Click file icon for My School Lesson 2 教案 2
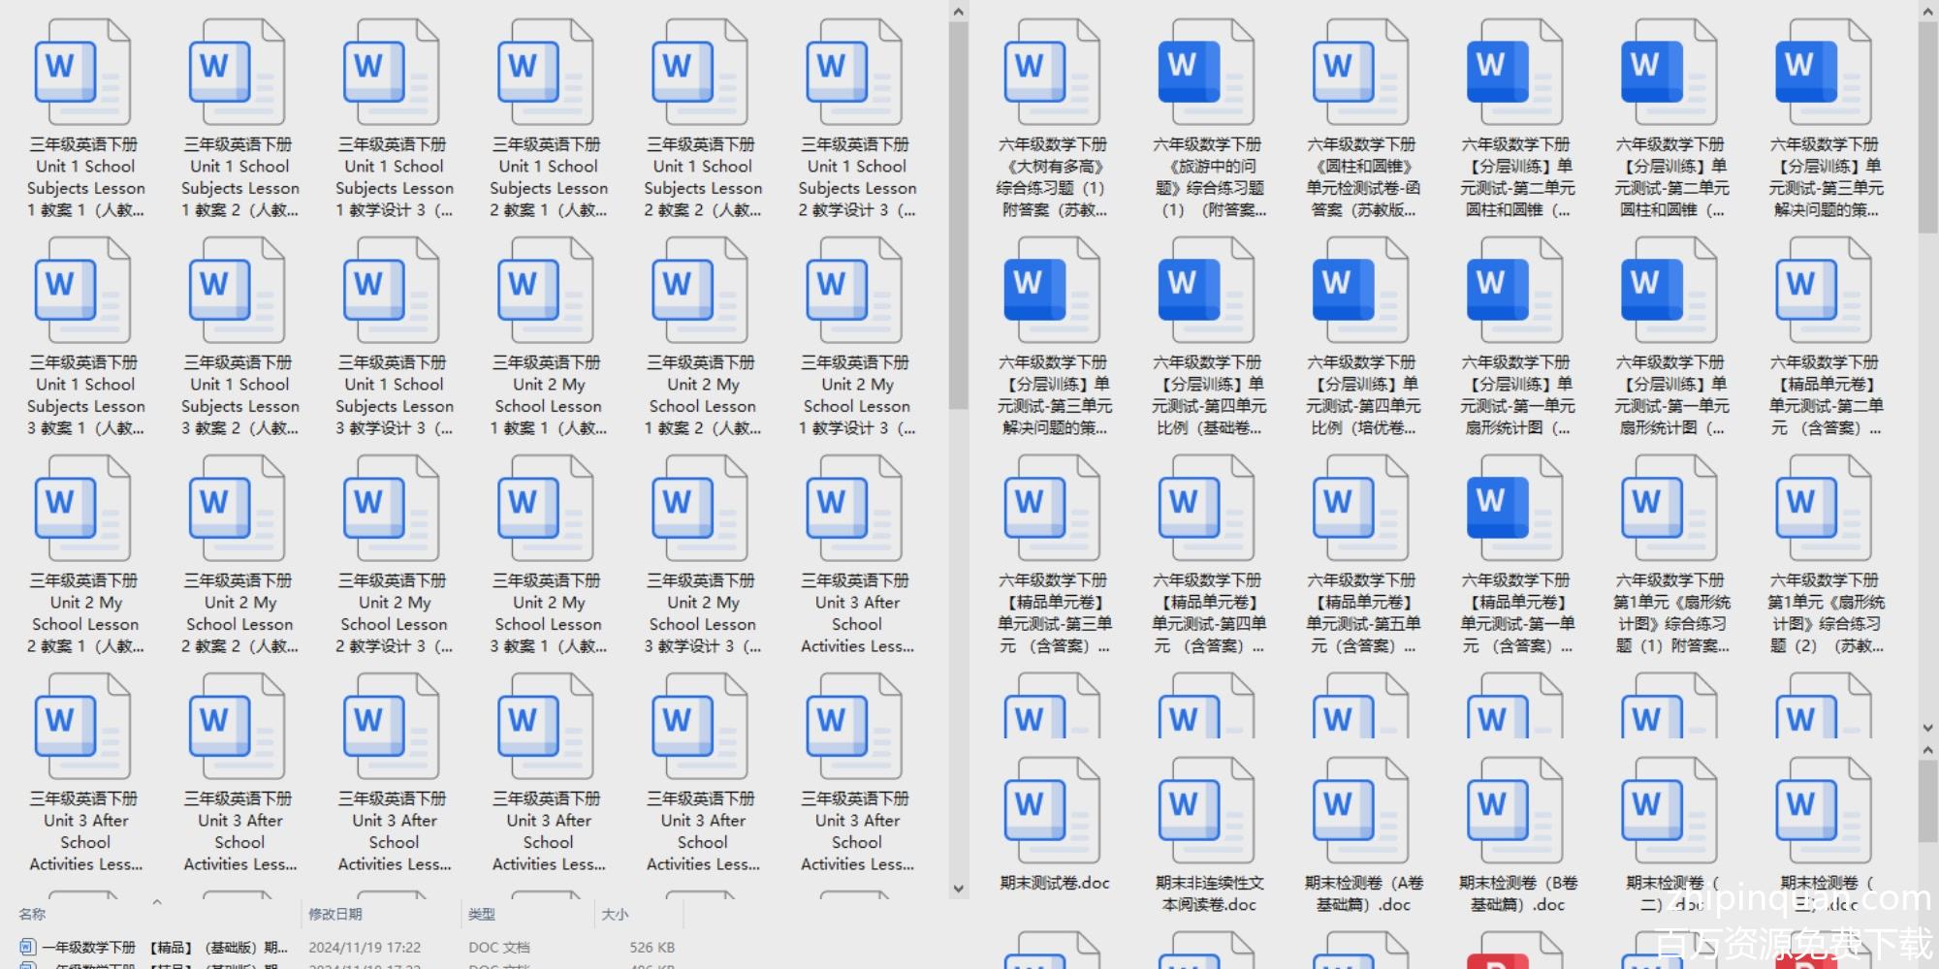The height and width of the screenshot is (969, 1939). 237,509
